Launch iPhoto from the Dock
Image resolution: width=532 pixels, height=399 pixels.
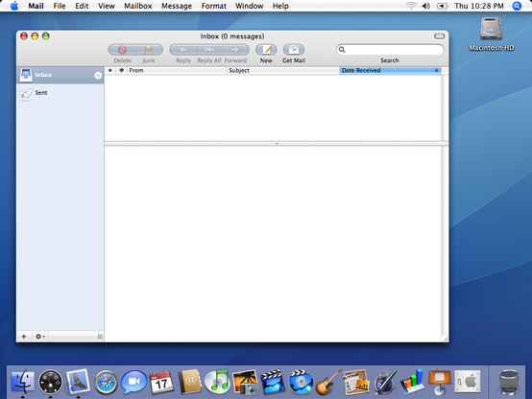(x=245, y=382)
